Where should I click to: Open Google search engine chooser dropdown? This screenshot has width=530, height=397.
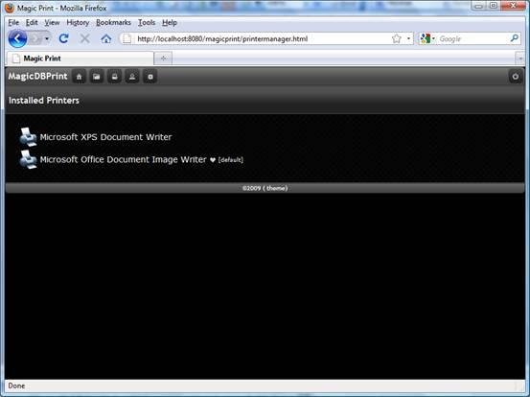click(433, 38)
